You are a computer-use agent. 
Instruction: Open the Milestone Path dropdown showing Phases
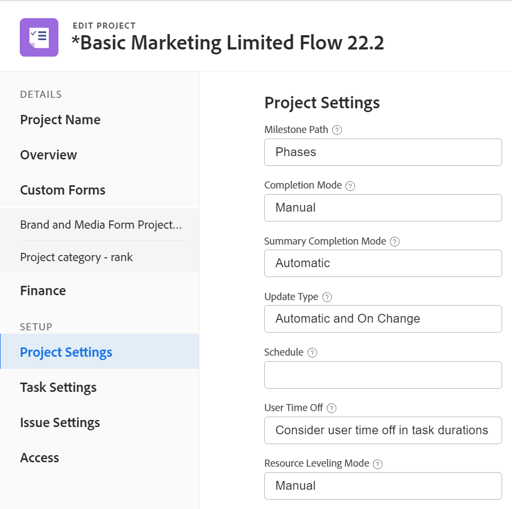click(x=383, y=152)
